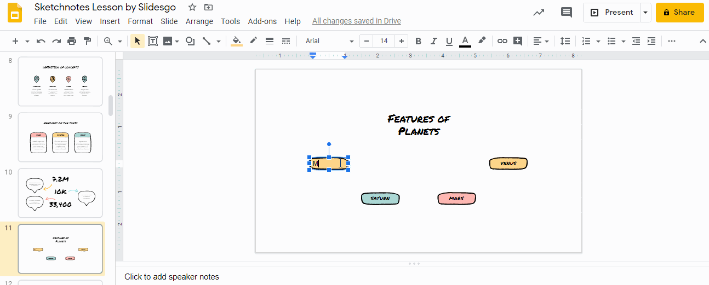Choose the Select arrow cursor tool
709x285 pixels.
138,41
